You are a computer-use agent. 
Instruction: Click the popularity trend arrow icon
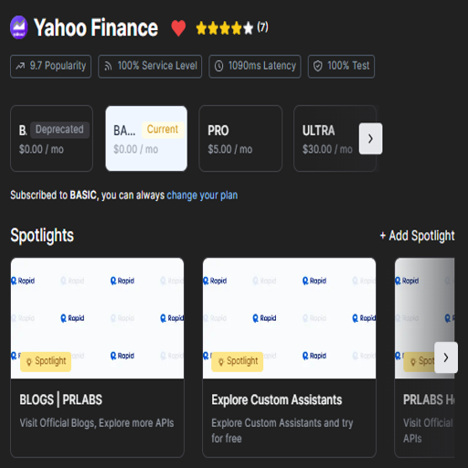coord(20,66)
